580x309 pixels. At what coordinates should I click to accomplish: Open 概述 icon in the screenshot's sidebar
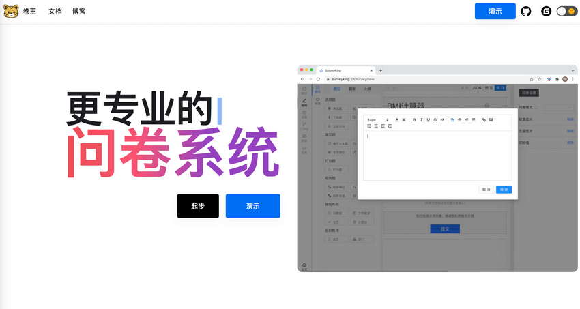coord(304,91)
